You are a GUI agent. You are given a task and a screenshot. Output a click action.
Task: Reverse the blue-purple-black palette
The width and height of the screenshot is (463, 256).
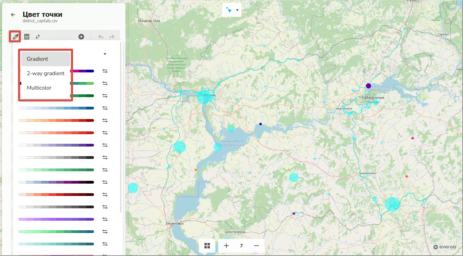pyautogui.click(x=105, y=182)
